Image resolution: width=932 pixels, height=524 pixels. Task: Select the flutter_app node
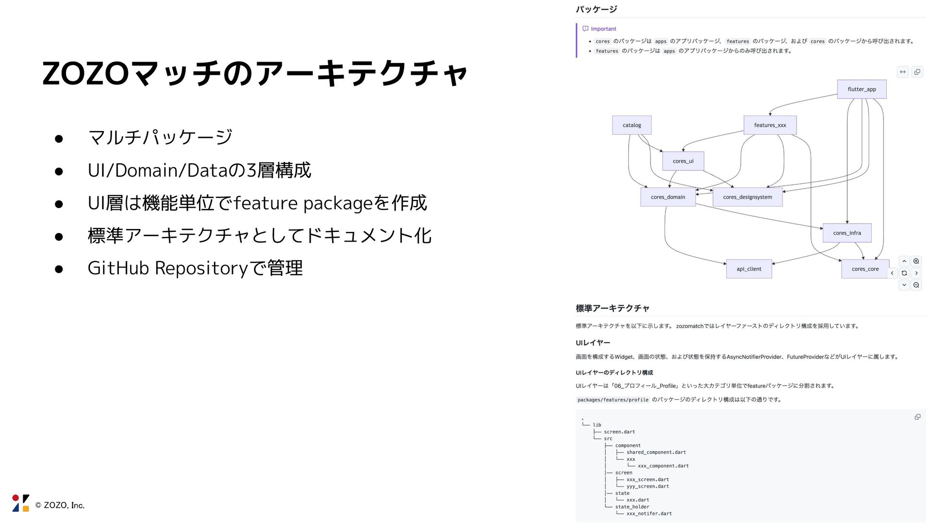(x=862, y=89)
